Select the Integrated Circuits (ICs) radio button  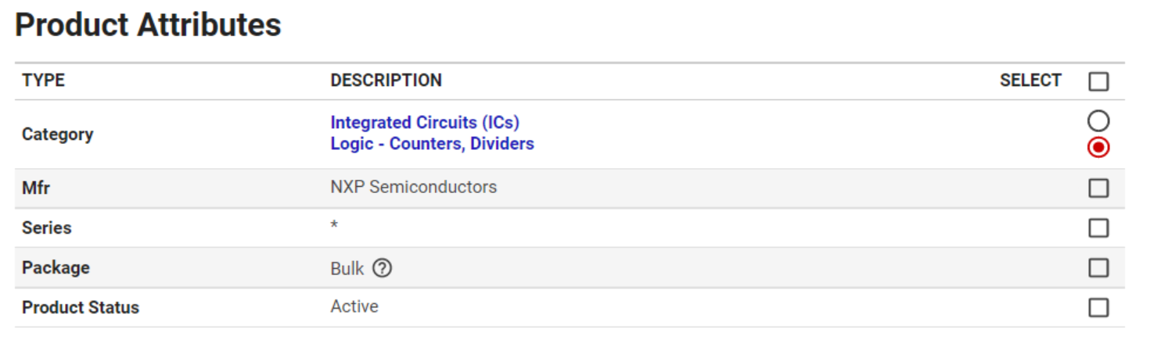(1098, 121)
